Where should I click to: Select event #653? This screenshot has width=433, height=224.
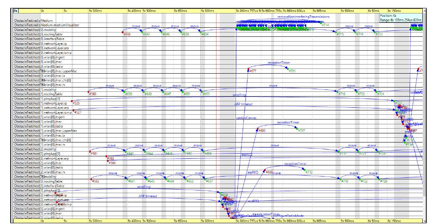pos(185,179)
